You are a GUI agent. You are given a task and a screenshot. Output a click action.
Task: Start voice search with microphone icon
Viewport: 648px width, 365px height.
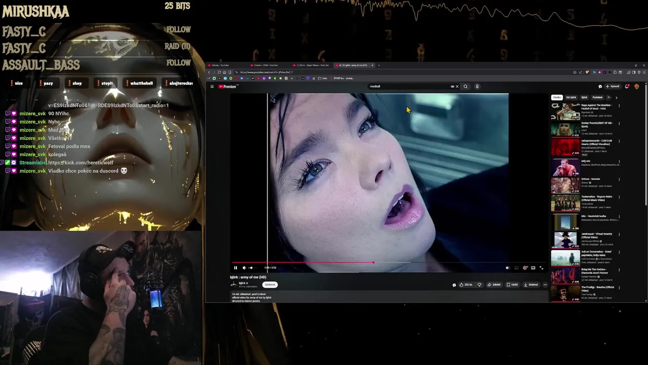pos(477,86)
